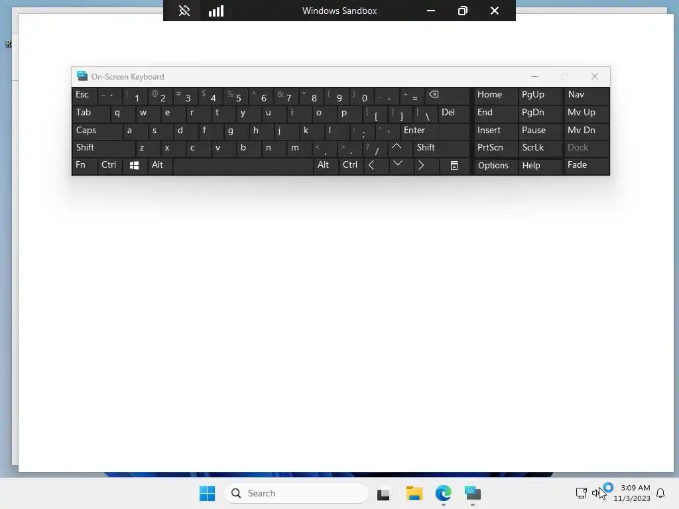Tap the backslash key
679x509 pixels.
[425, 113]
